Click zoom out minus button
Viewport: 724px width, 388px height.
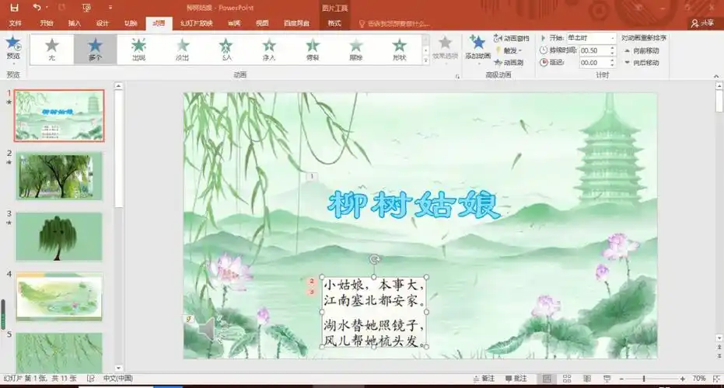click(621, 379)
